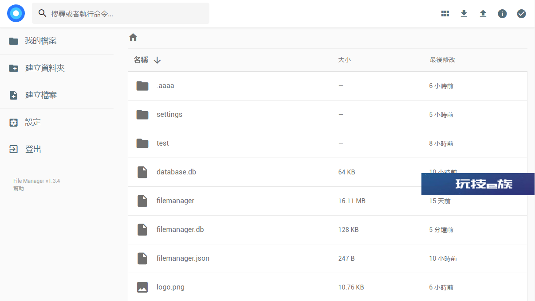Click the filemanager file icon

point(142,201)
